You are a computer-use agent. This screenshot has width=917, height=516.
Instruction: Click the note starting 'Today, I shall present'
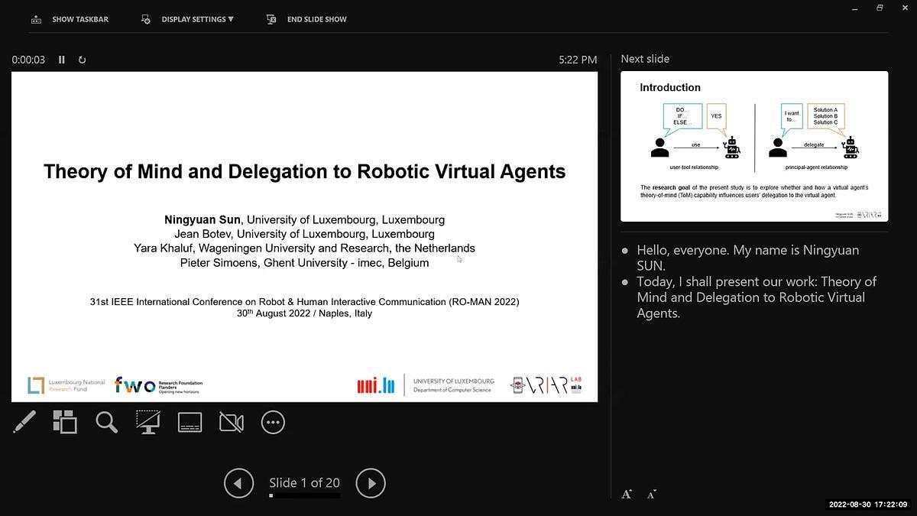(x=757, y=297)
